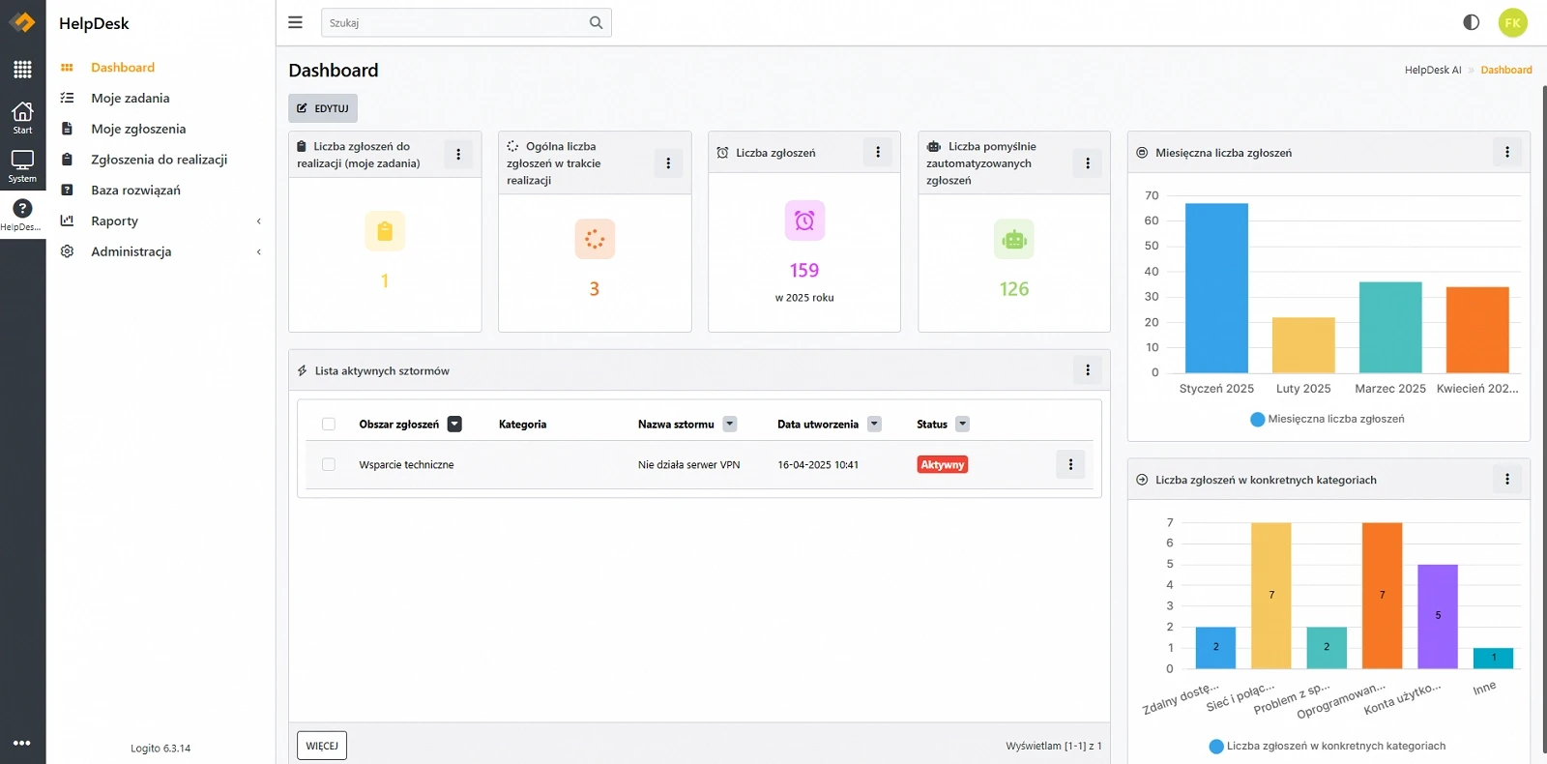The width and height of the screenshot is (1547, 764).
Task: Click the pink alarm clock icon
Action: (804, 220)
